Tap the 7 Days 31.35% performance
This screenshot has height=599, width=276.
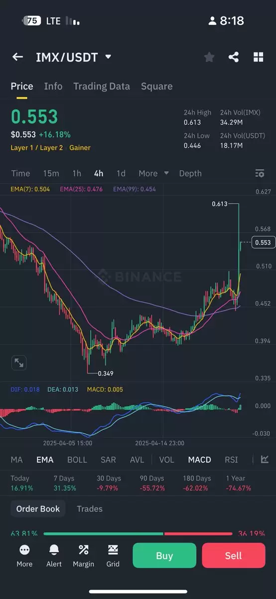pos(64,483)
